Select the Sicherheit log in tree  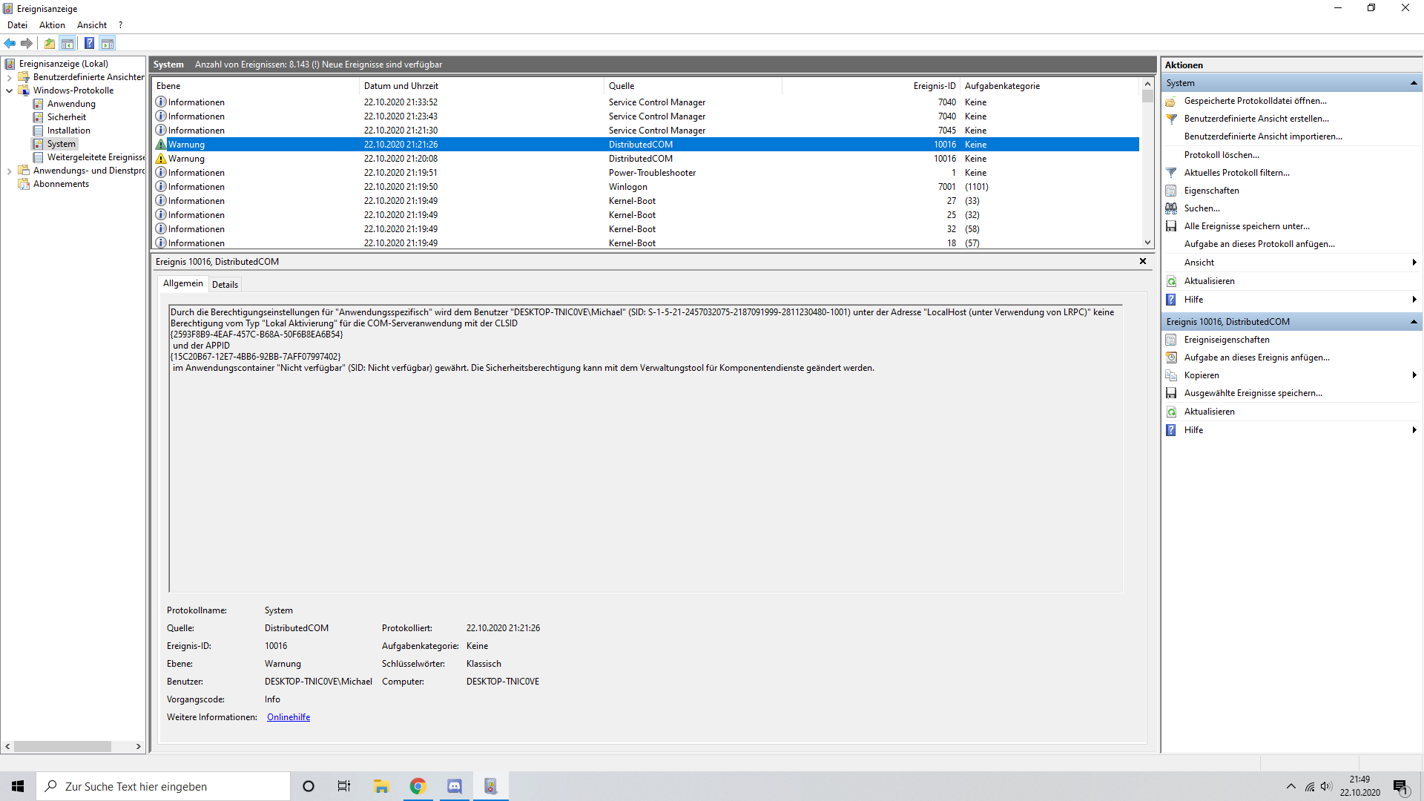66,117
